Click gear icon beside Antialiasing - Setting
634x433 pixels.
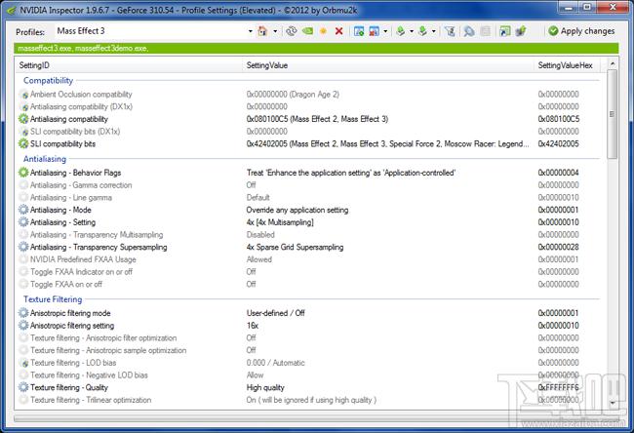pos(23,222)
